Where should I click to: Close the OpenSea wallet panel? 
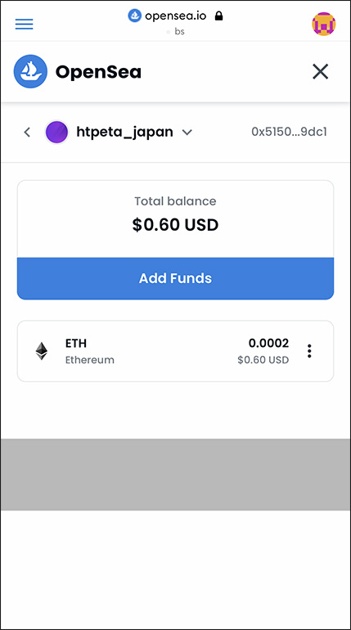point(321,72)
